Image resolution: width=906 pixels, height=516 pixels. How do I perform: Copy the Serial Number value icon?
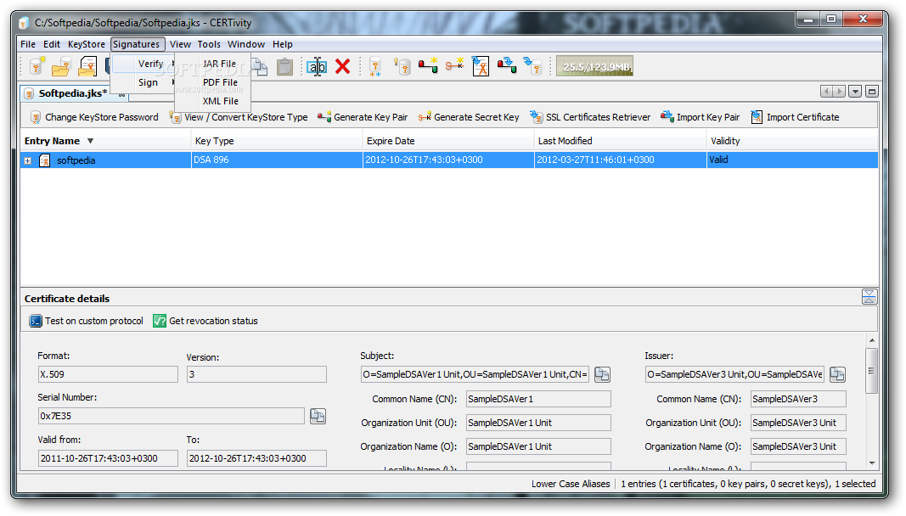coord(318,416)
